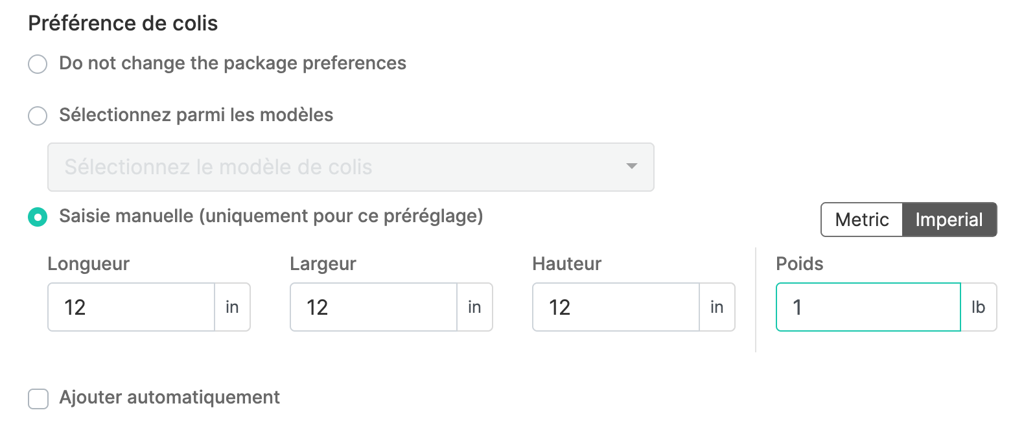Select the 'Do not change the package preferences' radio button
This screenshot has width=1024, height=443.
point(38,64)
